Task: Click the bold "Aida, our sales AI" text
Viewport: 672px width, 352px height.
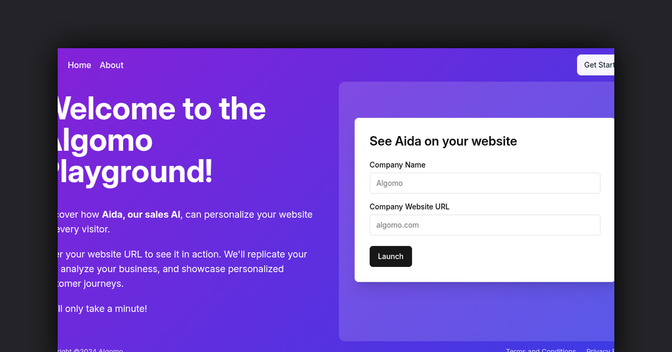Action: [x=141, y=215]
